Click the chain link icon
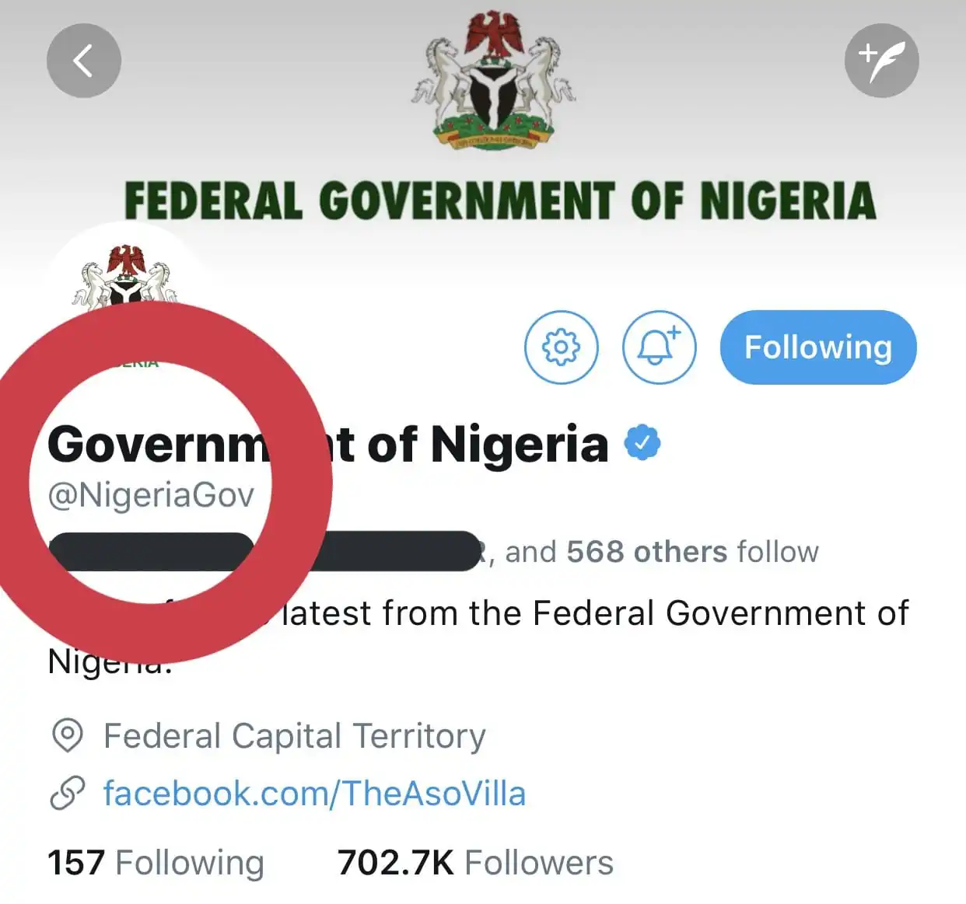This screenshot has width=966, height=904. [x=67, y=794]
